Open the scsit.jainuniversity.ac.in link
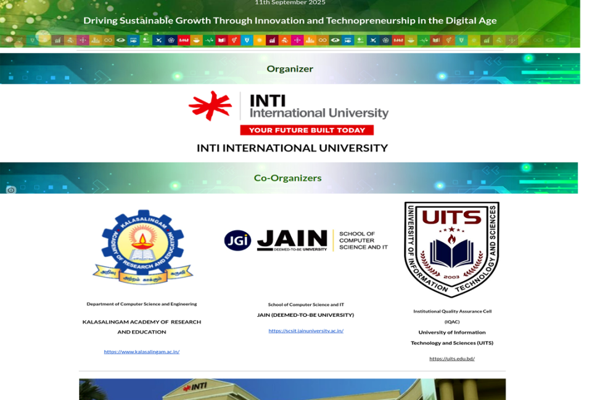The height and width of the screenshot is (400, 592). click(306, 330)
